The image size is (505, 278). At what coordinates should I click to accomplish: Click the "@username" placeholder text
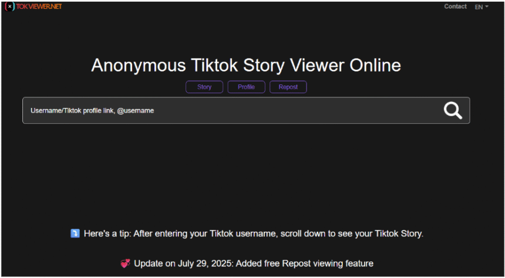[136, 110]
